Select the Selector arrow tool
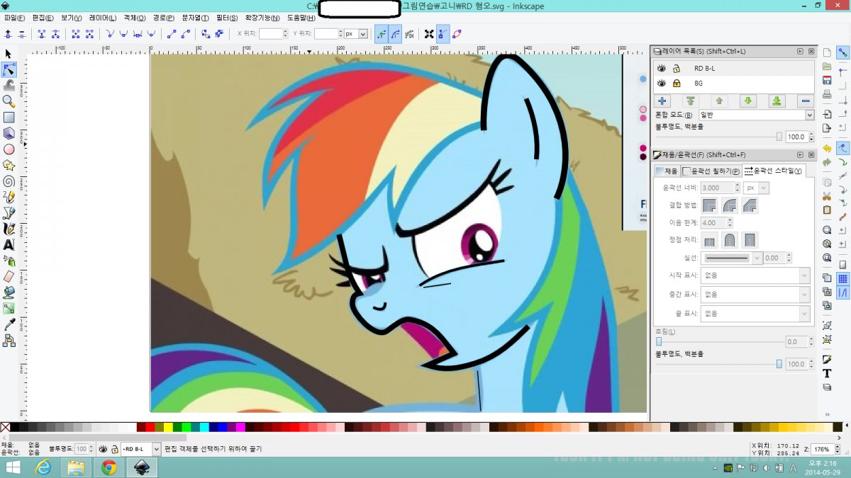 [x=9, y=54]
